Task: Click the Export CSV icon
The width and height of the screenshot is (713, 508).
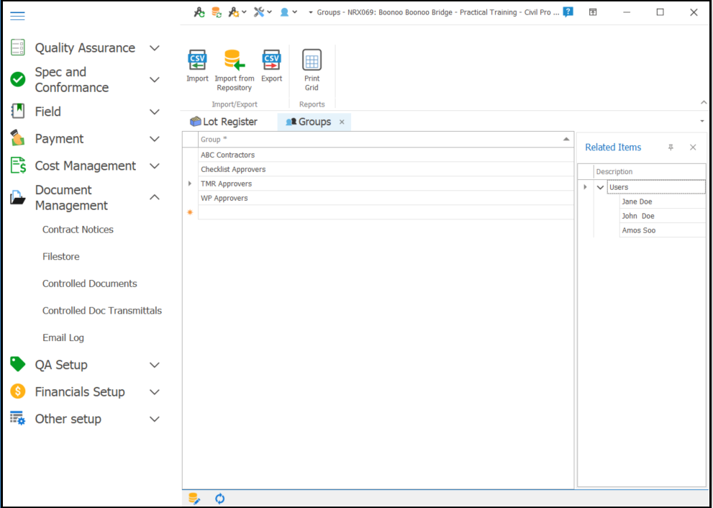Action: point(271,60)
